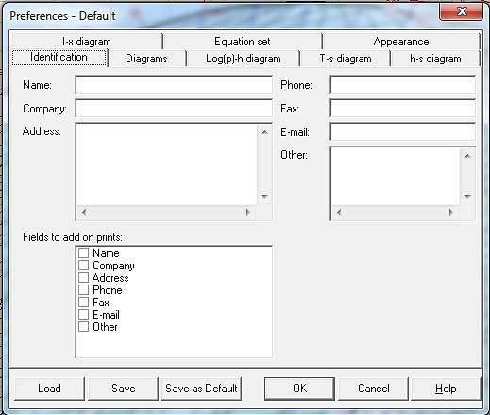
Task: Click the Phone input field
Action: coord(402,84)
